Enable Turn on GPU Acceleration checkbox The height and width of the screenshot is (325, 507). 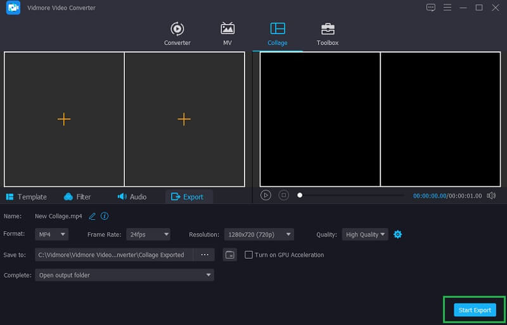[249, 255]
